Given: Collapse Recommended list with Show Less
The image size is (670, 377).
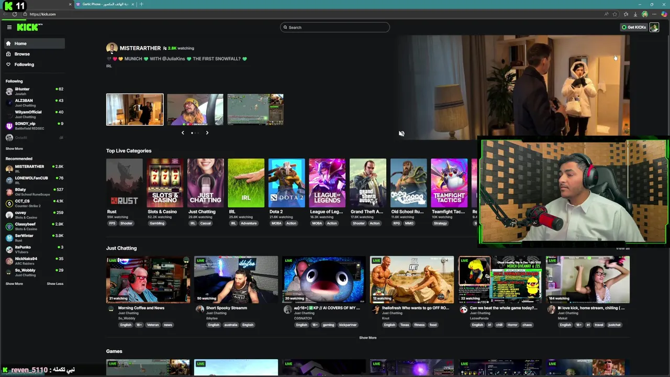Looking at the screenshot, I should pyautogui.click(x=55, y=284).
